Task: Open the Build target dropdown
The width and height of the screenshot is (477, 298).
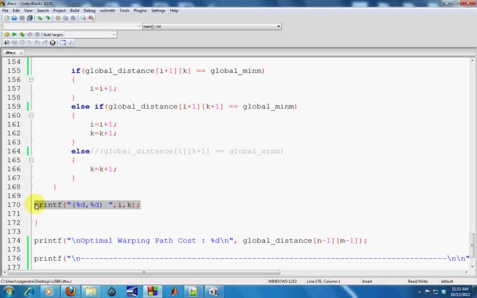Action: pyautogui.click(x=90, y=35)
